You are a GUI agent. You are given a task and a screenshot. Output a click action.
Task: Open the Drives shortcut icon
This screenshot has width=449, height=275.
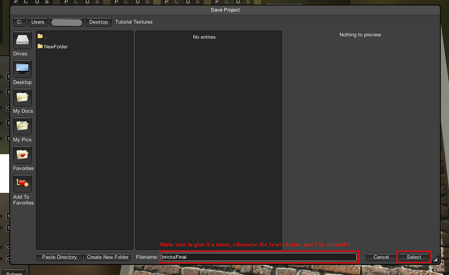coord(22,40)
